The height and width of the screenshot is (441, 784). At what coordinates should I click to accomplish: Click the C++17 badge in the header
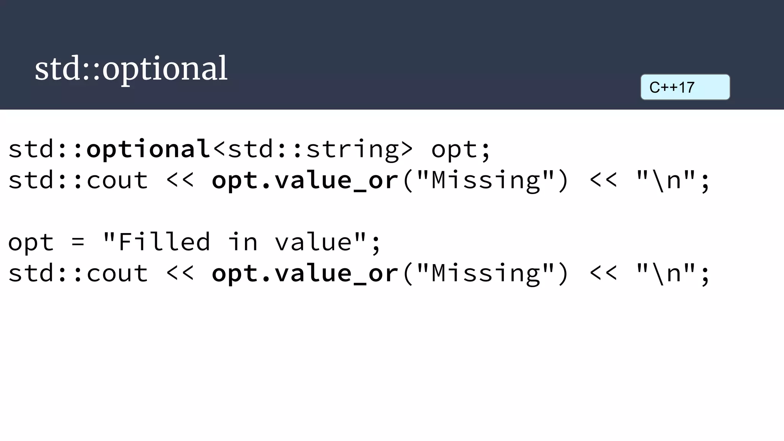pos(685,87)
